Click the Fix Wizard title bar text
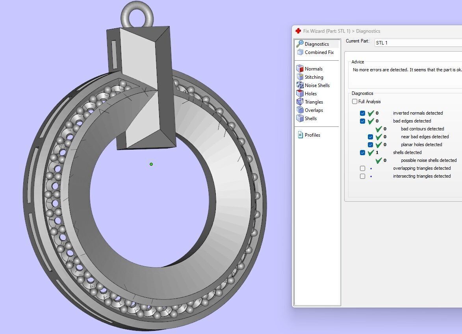 click(x=341, y=31)
